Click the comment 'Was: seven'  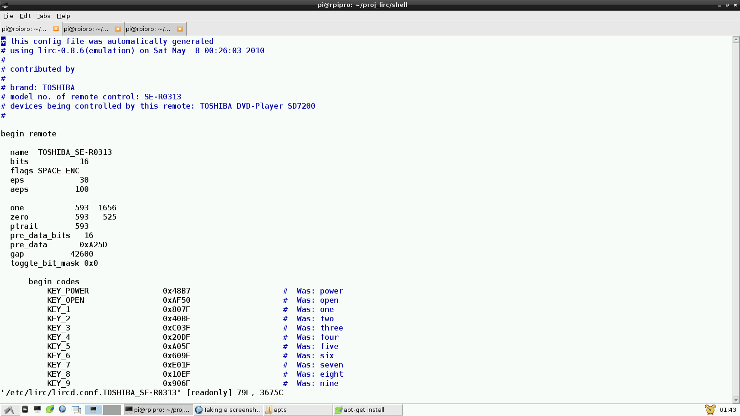click(x=320, y=365)
